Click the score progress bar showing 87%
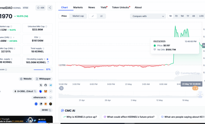The height and width of the screenshot is (124, 205). [39, 70]
